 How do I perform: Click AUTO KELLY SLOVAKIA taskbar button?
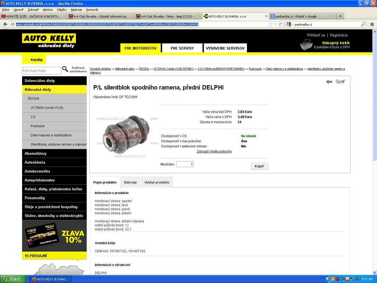click(x=51, y=279)
